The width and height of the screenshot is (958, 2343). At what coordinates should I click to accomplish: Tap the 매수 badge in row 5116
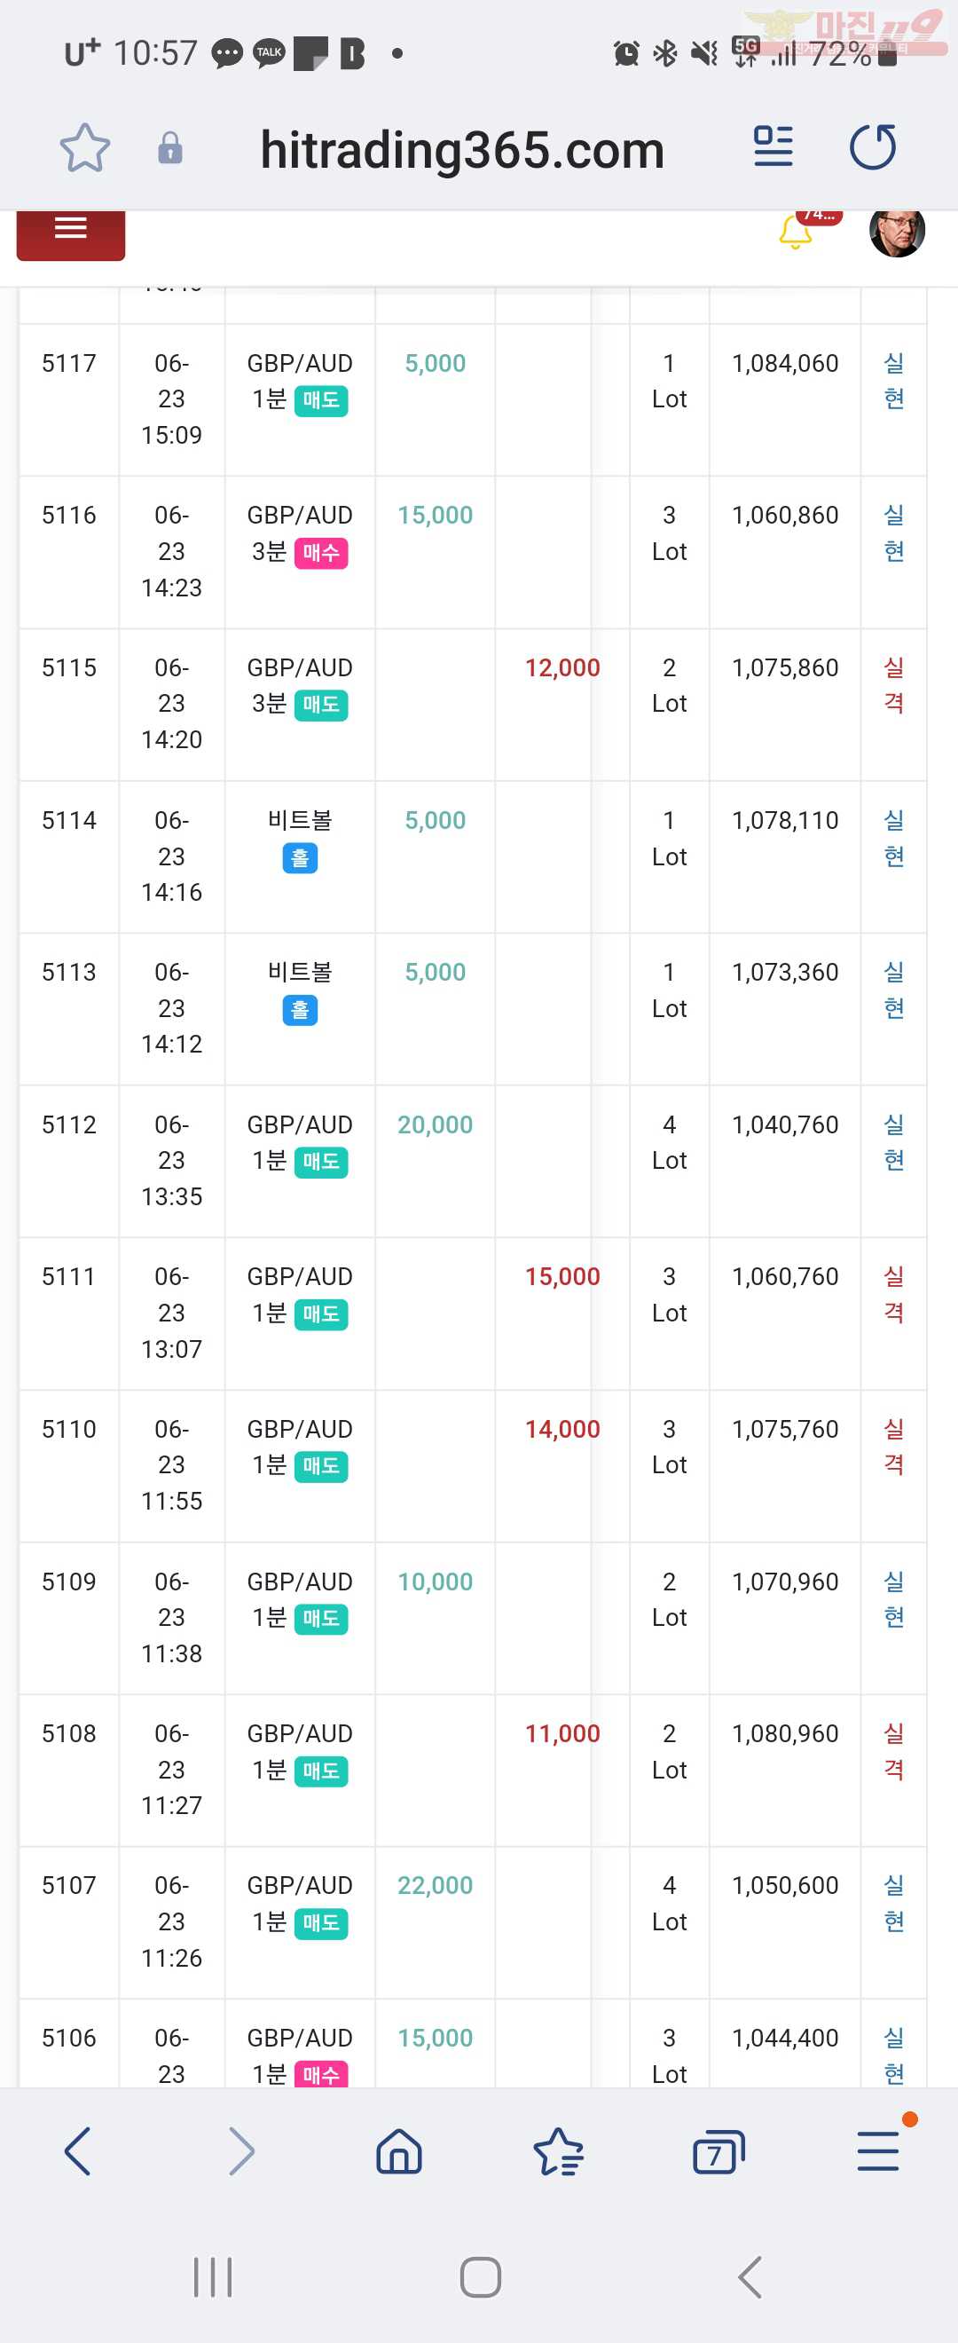pyautogui.click(x=321, y=552)
